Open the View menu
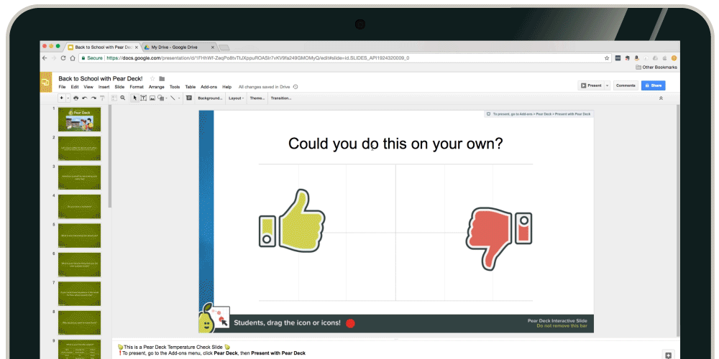 (88, 87)
